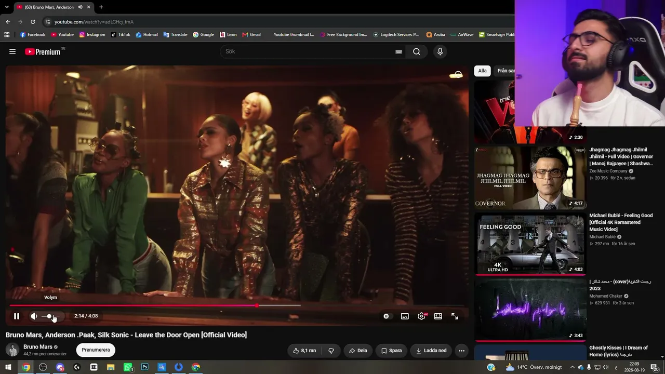Open the TikTok bookmark
This screenshot has width=665, height=374.
pos(121,35)
